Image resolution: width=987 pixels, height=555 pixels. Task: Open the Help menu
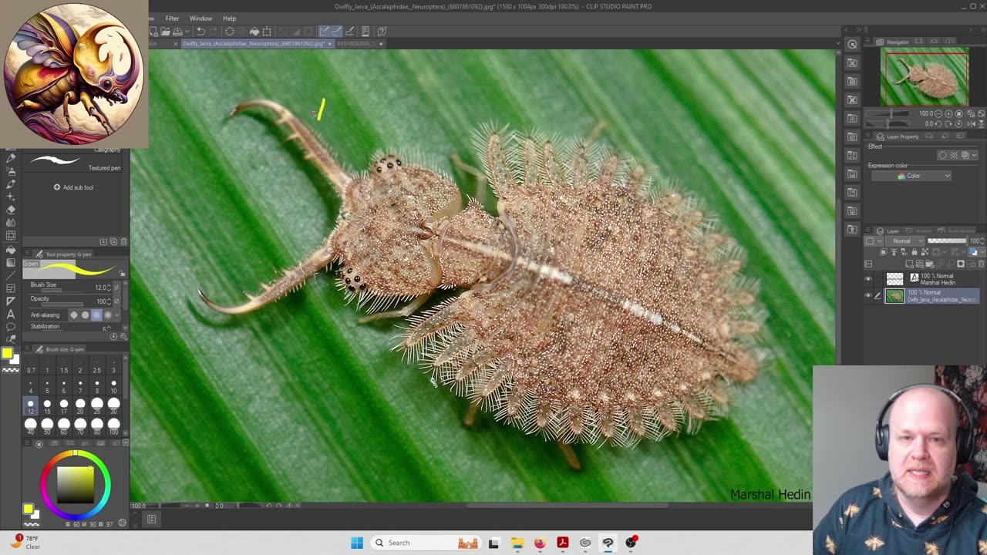(230, 18)
